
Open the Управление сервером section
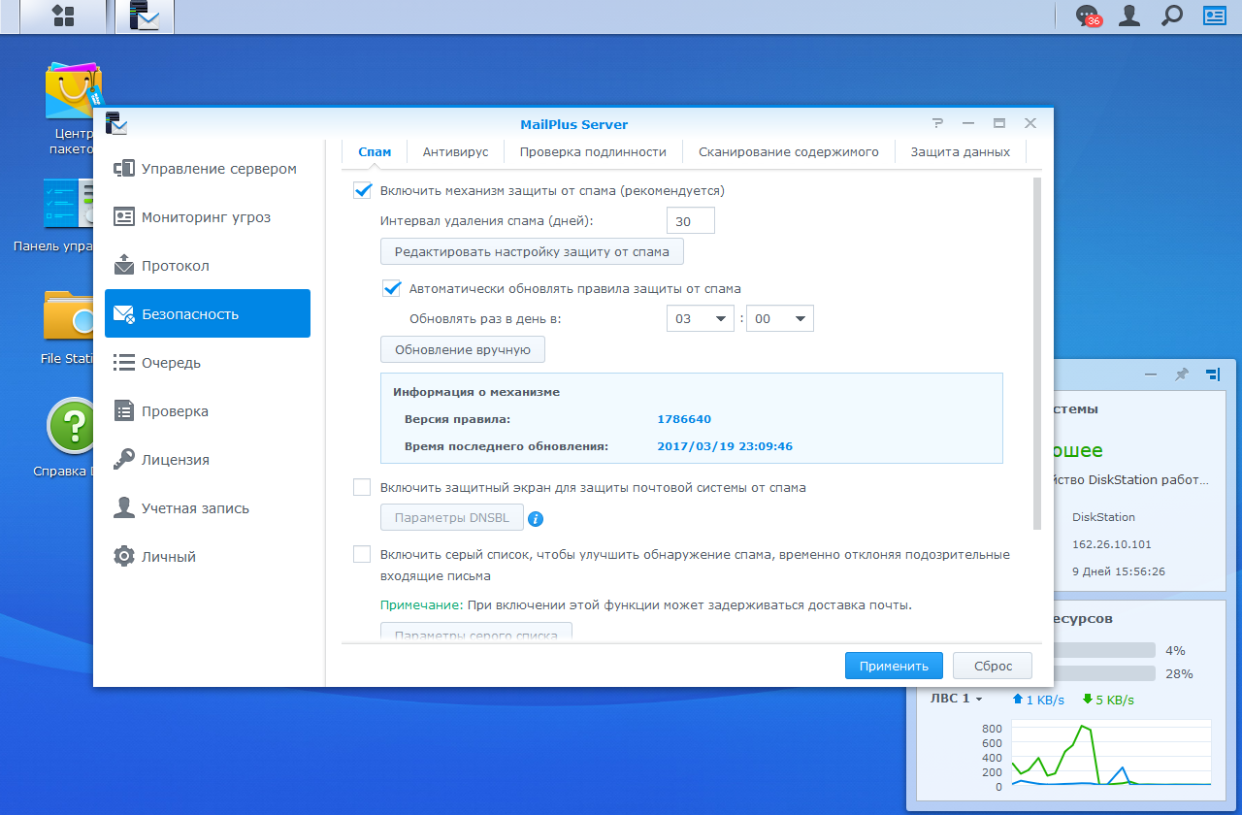[x=208, y=169]
